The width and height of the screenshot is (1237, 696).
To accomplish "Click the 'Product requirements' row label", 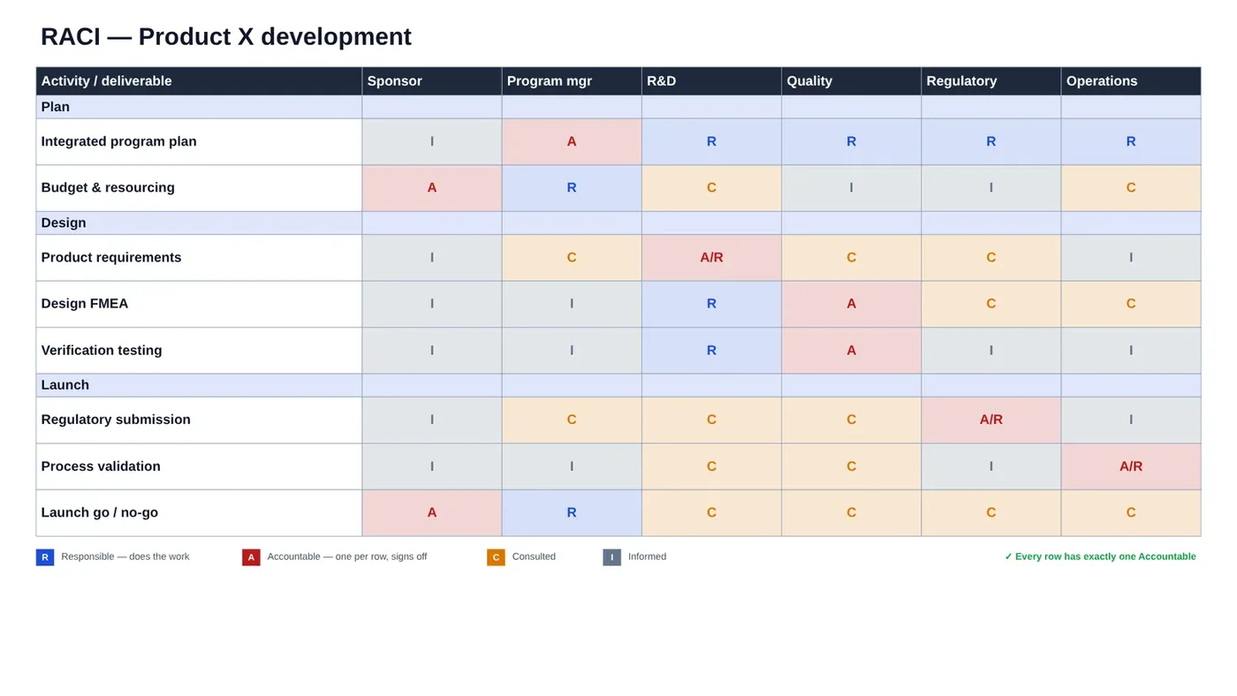I will [x=199, y=258].
